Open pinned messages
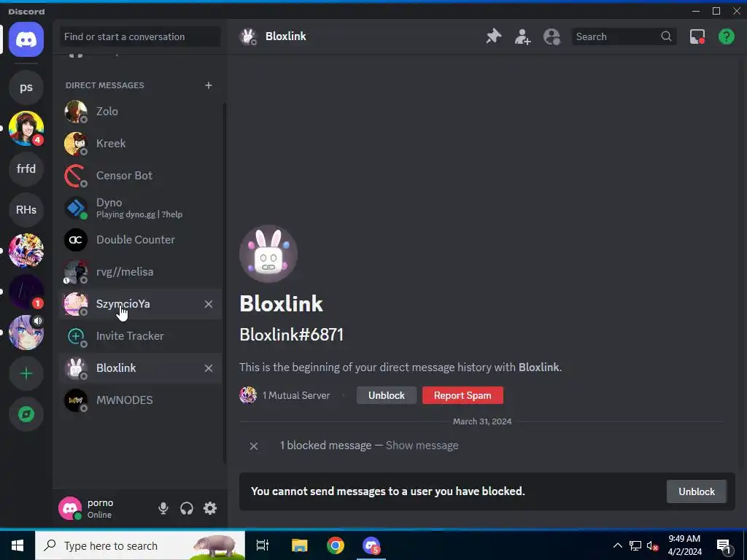The image size is (747, 560). 494,36
